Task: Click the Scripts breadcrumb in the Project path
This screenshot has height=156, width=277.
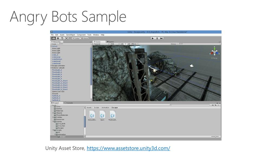Action: point(96,108)
